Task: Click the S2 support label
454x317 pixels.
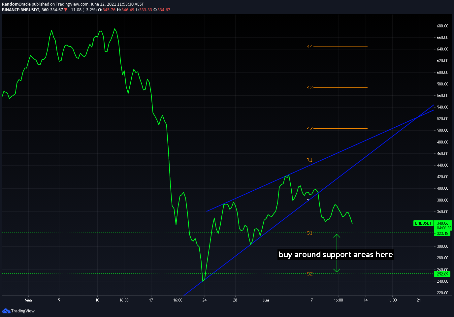Action: pyautogui.click(x=309, y=274)
